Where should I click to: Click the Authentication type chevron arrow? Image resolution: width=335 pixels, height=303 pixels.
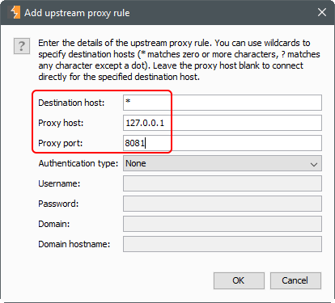coord(314,164)
